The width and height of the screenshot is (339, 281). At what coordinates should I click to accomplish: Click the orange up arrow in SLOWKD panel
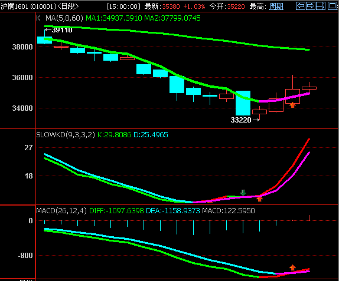(x=259, y=199)
